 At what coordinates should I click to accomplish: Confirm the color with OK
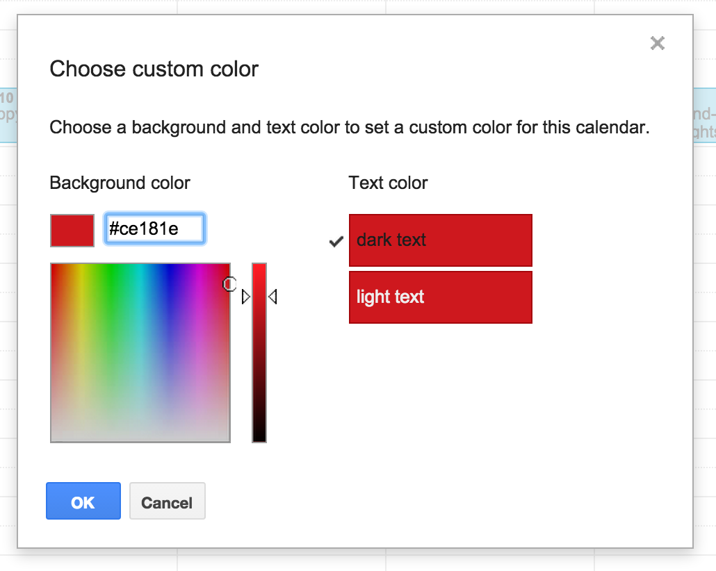83,502
